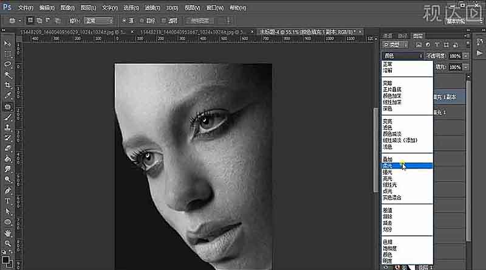Filter layers by adjustment layer icon

pos(428,45)
